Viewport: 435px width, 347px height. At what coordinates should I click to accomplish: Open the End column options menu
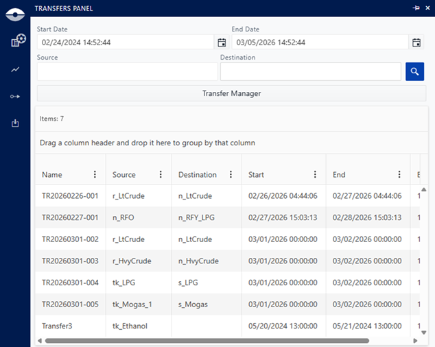coord(399,175)
